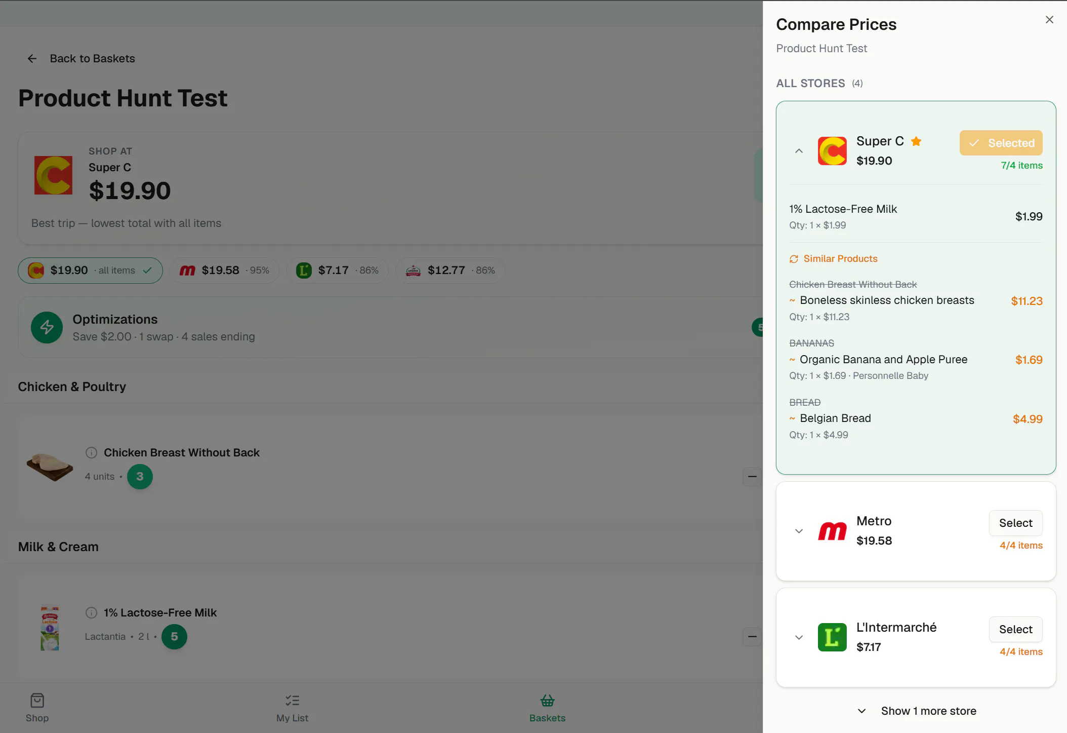Click the 4/4 items count for L'Intermarché
The height and width of the screenshot is (733, 1067).
[x=1021, y=652]
